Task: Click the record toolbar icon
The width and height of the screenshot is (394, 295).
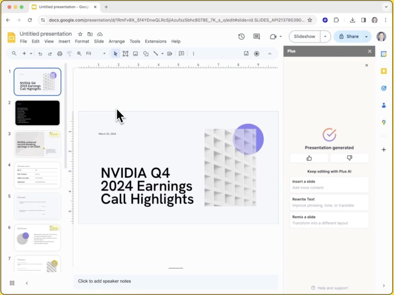Action: tap(257, 53)
